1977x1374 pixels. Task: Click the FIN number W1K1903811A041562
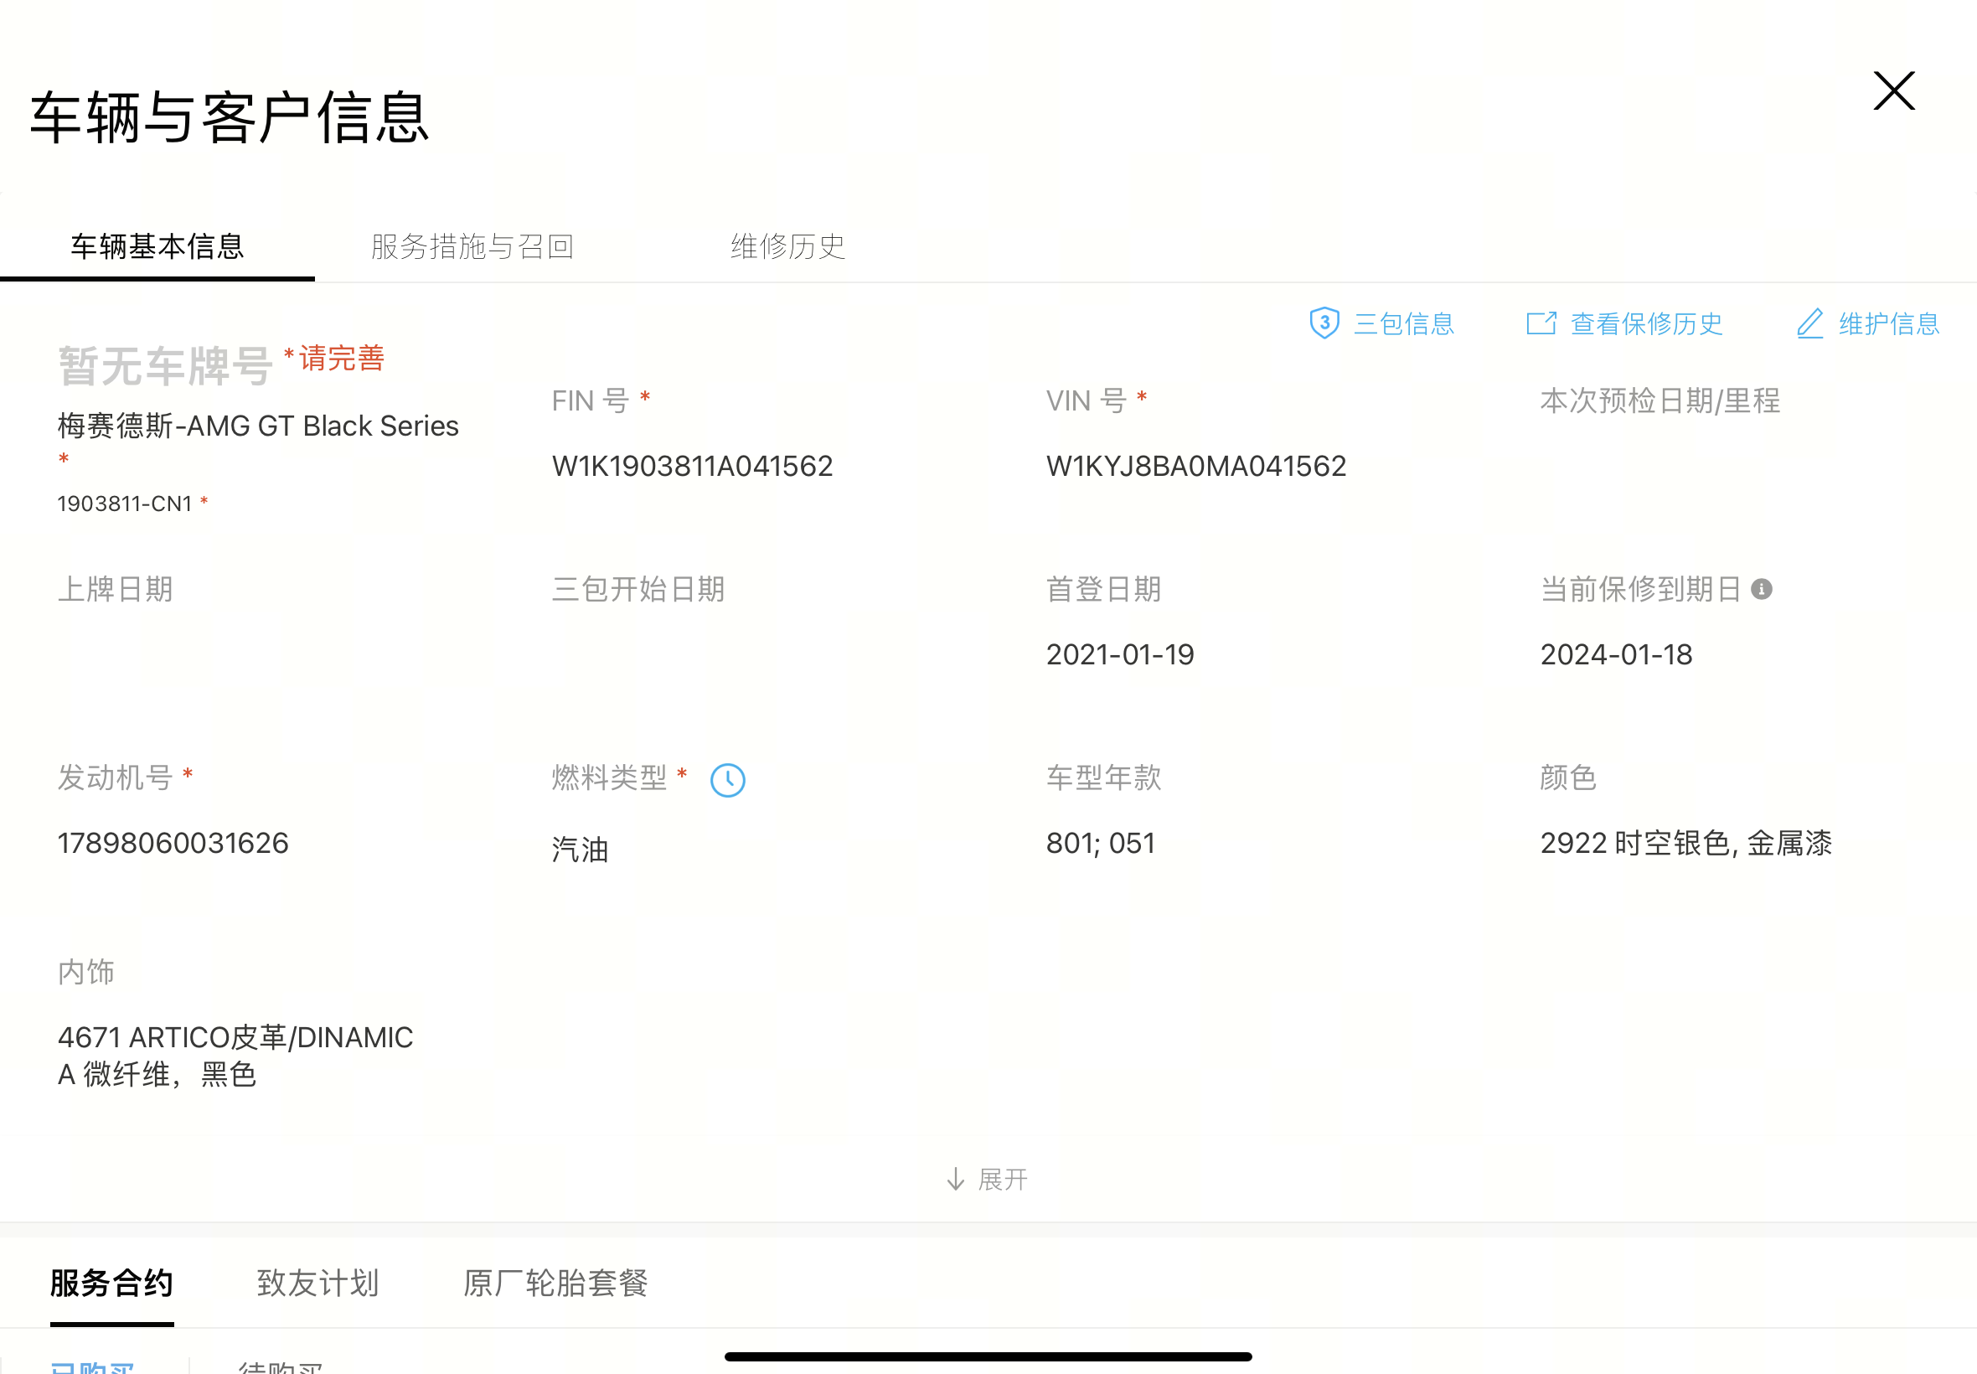pos(692,466)
